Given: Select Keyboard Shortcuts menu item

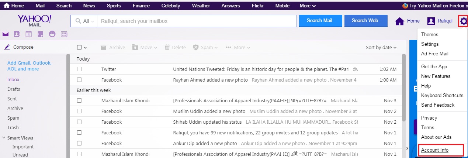Looking at the screenshot, I should 442,95.
